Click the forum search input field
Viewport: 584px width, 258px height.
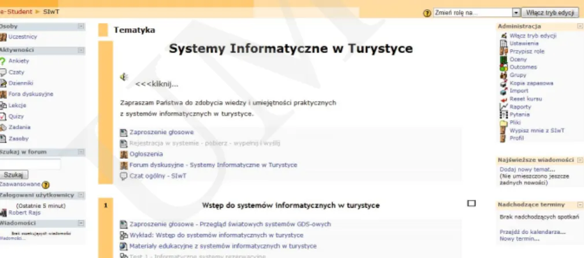[30, 164]
